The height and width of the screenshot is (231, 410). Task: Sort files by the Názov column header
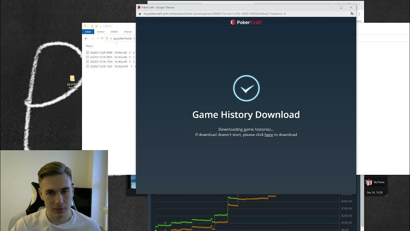point(89,46)
